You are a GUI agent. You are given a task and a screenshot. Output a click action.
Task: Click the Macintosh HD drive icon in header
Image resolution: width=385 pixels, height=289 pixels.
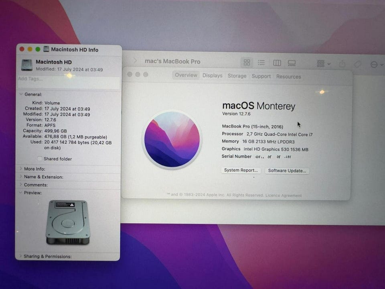click(27, 65)
